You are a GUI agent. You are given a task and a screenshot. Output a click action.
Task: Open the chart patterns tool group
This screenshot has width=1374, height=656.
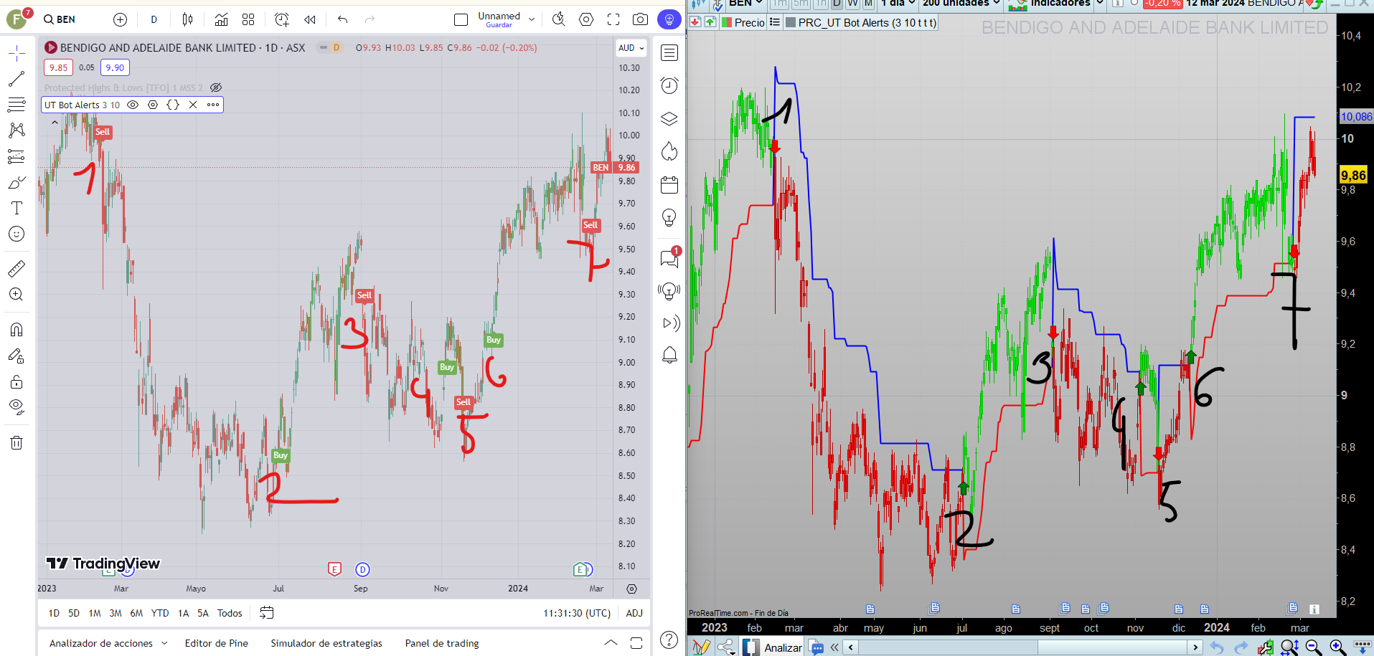tap(17, 130)
